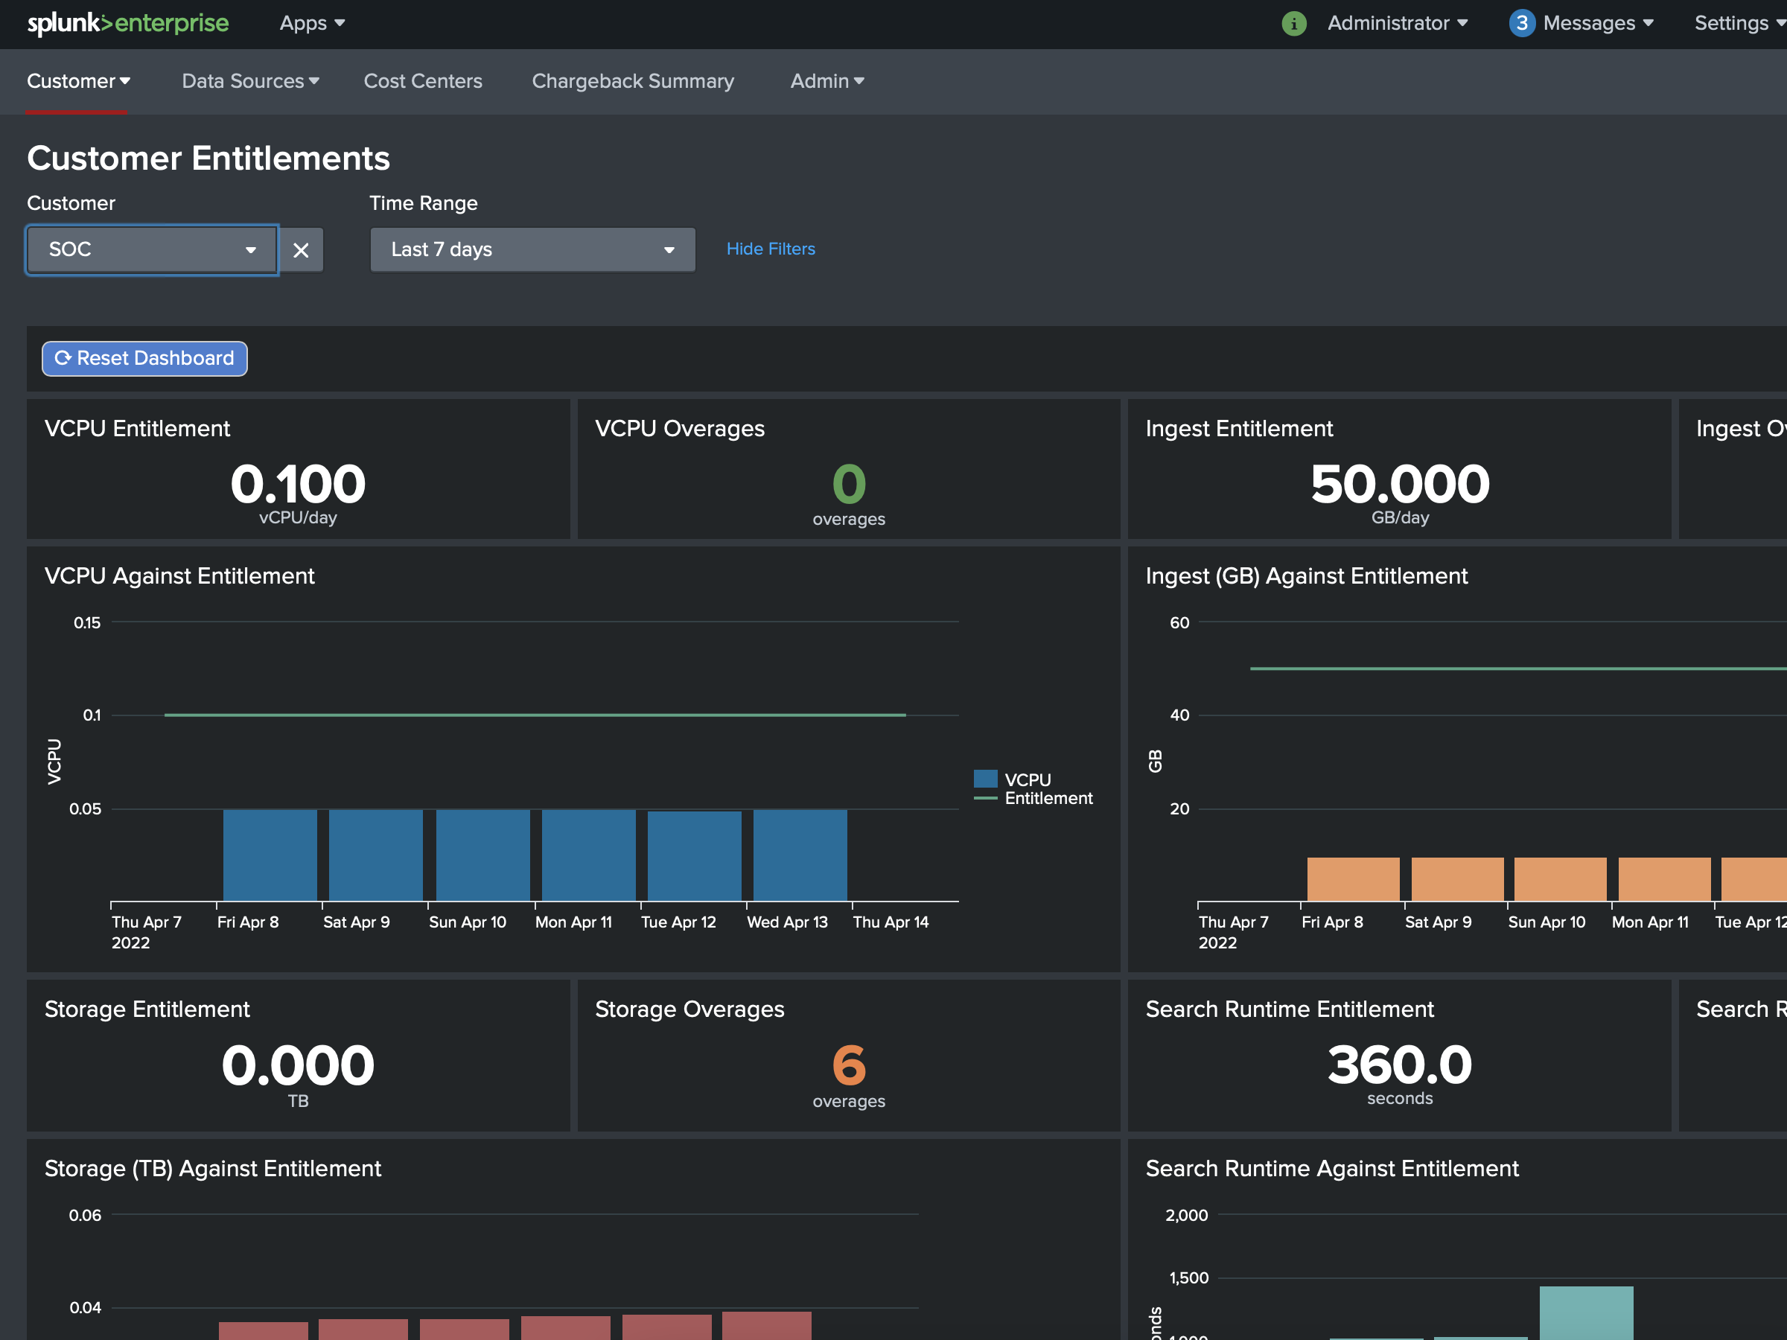Open the Chargeback Summary page
The height and width of the screenshot is (1340, 1787).
pyautogui.click(x=633, y=80)
